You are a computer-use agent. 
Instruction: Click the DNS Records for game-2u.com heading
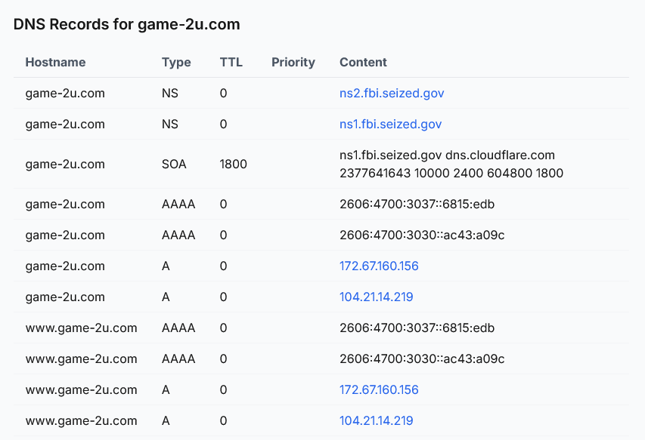point(127,24)
